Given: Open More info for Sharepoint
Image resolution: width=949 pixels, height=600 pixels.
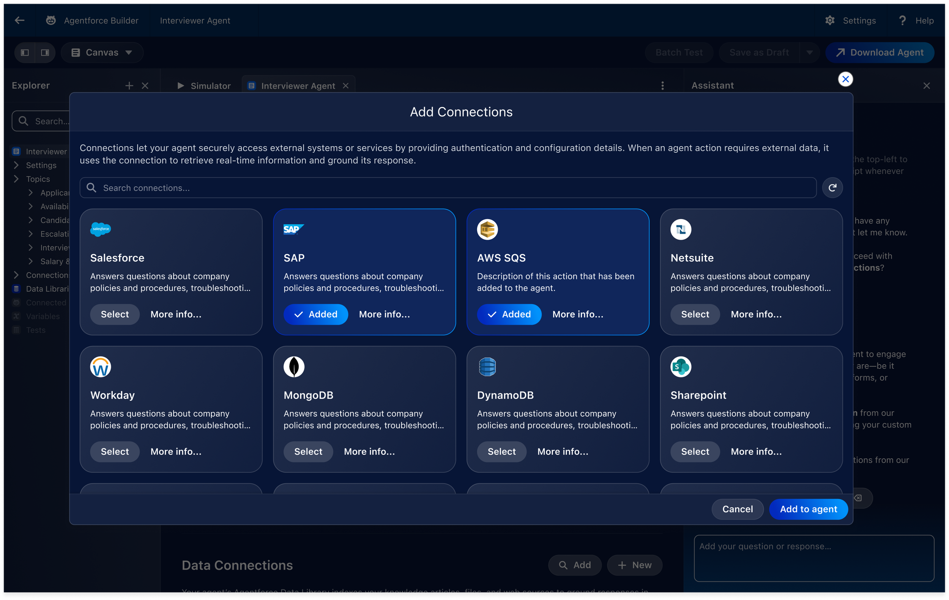Looking at the screenshot, I should 756,452.
